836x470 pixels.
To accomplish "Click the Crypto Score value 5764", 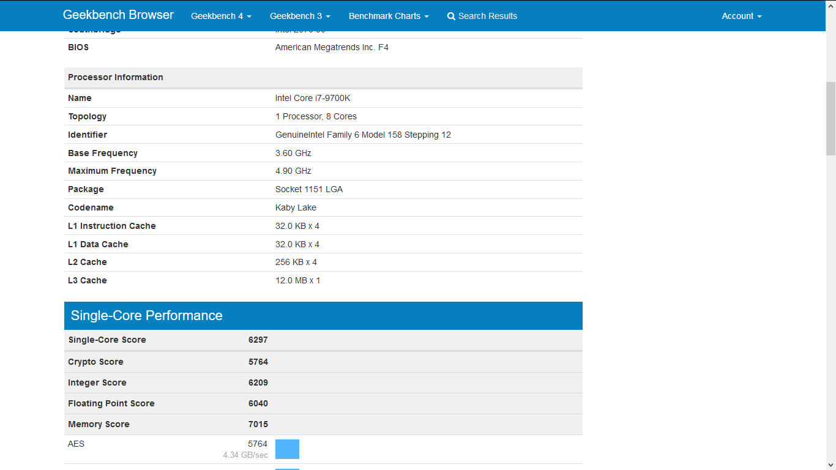I will 258,362.
